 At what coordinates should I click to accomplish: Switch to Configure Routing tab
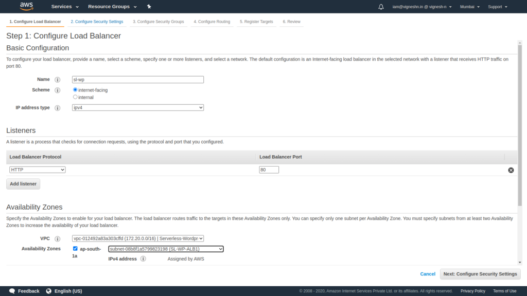coord(212,22)
